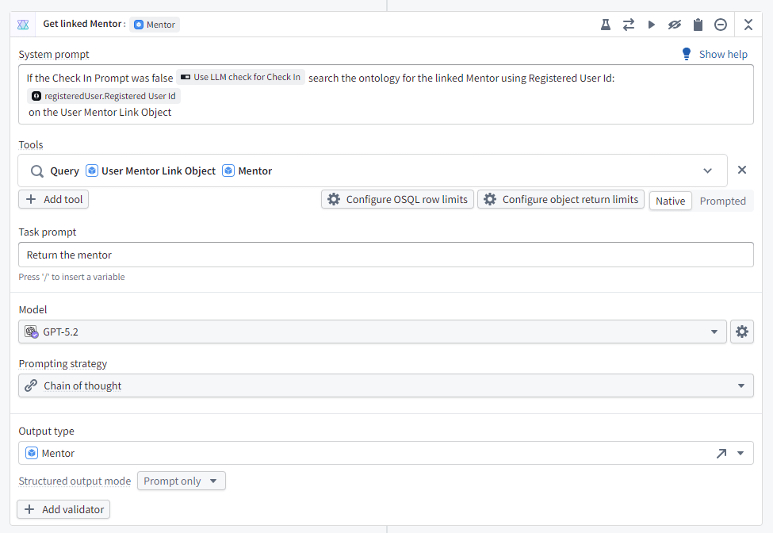
Task: Click the Show help link
Action: coord(714,54)
